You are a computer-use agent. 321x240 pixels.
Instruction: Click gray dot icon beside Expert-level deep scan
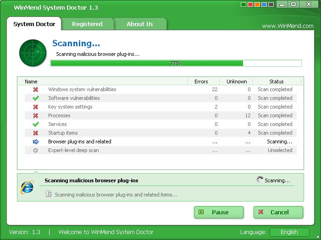tap(36, 151)
